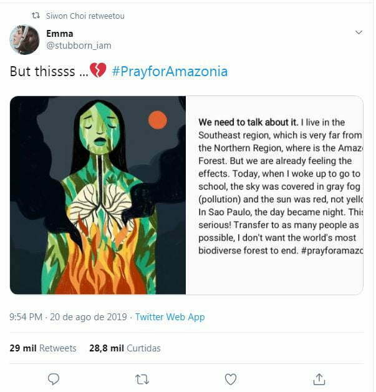Show the 28,8 mil Curtidas list
The height and width of the screenshot is (392, 376).
(x=125, y=348)
